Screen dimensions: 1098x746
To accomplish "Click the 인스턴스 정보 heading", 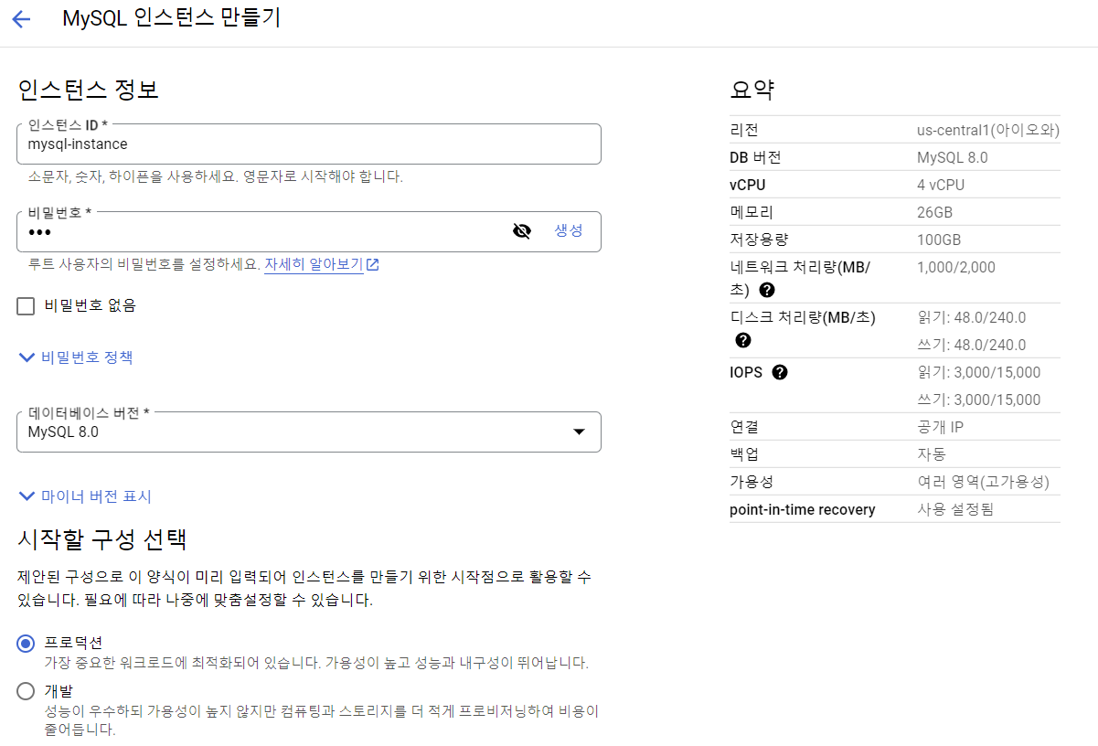I will point(89,90).
